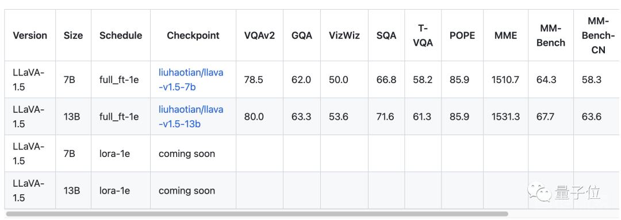Open the liuhaotian/llava-v1.5-7b checkpoint link
The image size is (621, 220).
[191, 80]
